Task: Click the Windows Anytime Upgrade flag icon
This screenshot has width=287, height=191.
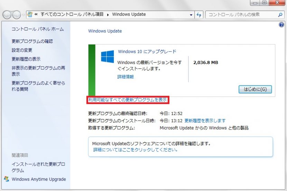Action: [7, 179]
